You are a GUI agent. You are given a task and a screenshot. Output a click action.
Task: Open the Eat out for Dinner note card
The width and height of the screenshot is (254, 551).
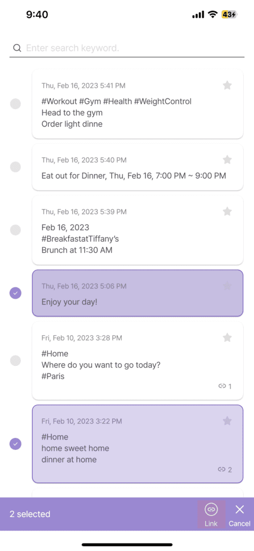tap(137, 167)
